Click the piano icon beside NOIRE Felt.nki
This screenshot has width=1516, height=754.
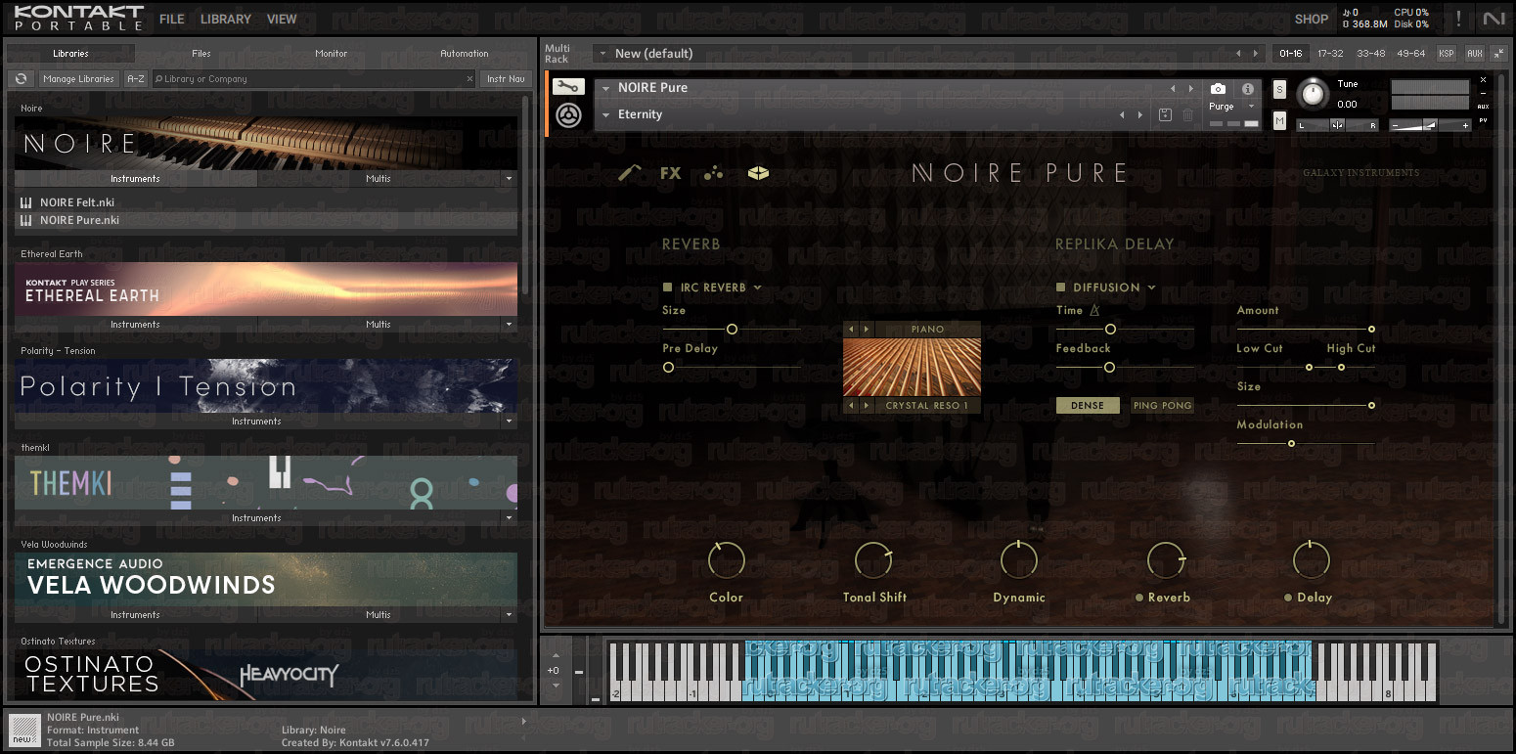pos(25,202)
